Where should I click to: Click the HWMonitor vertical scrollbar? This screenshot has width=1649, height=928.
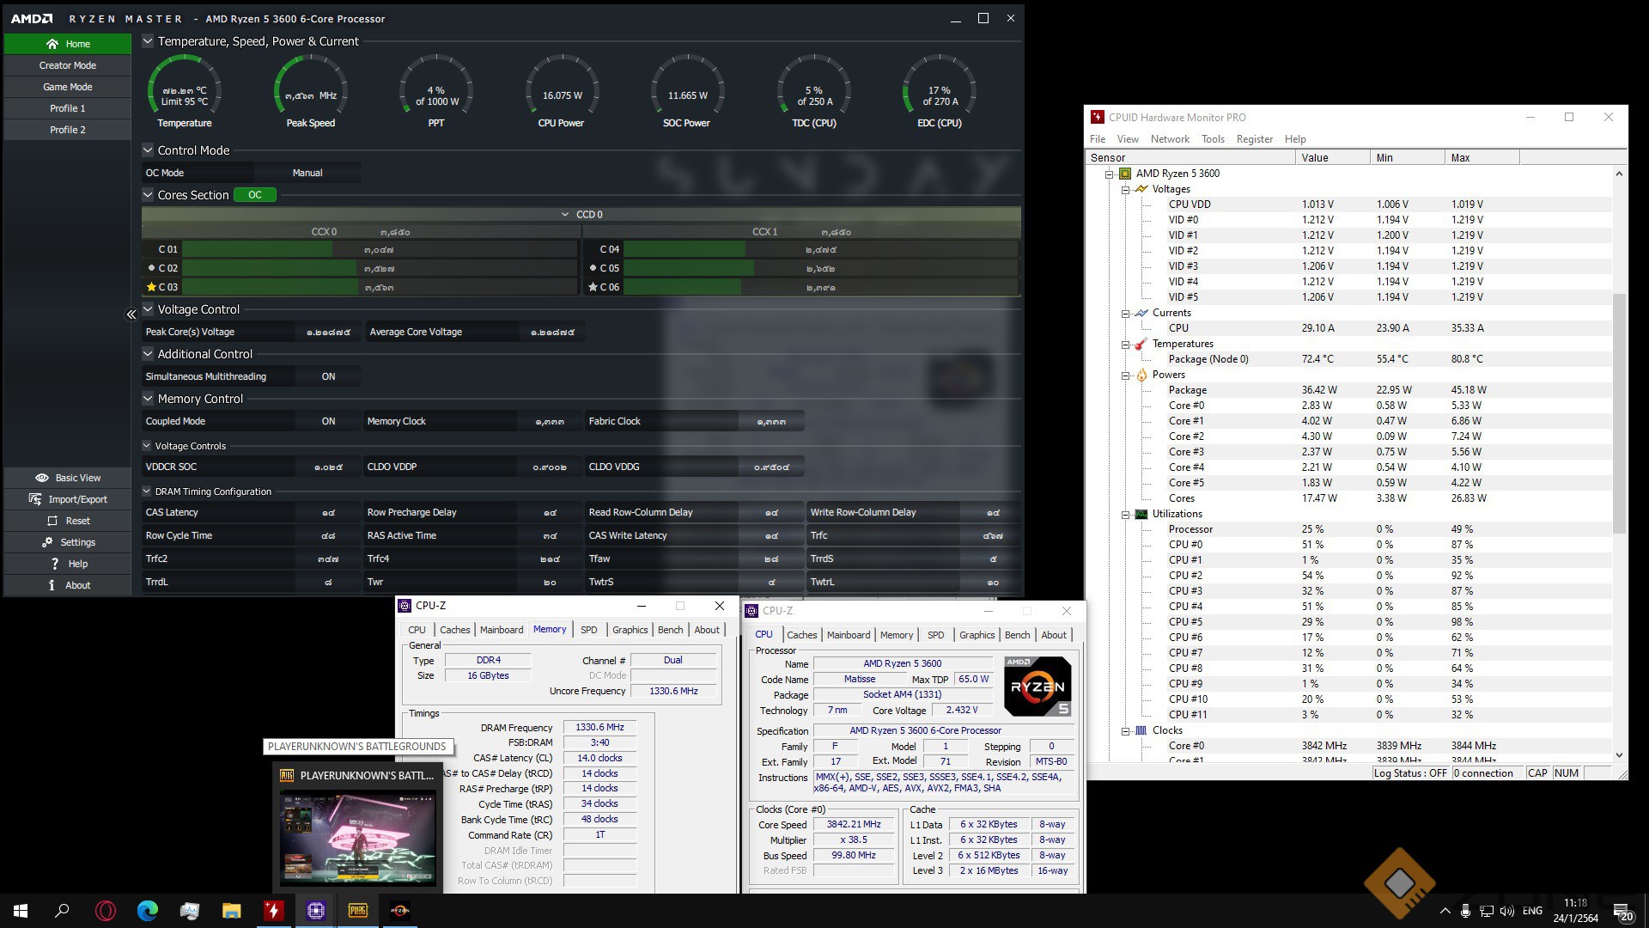(1619, 412)
